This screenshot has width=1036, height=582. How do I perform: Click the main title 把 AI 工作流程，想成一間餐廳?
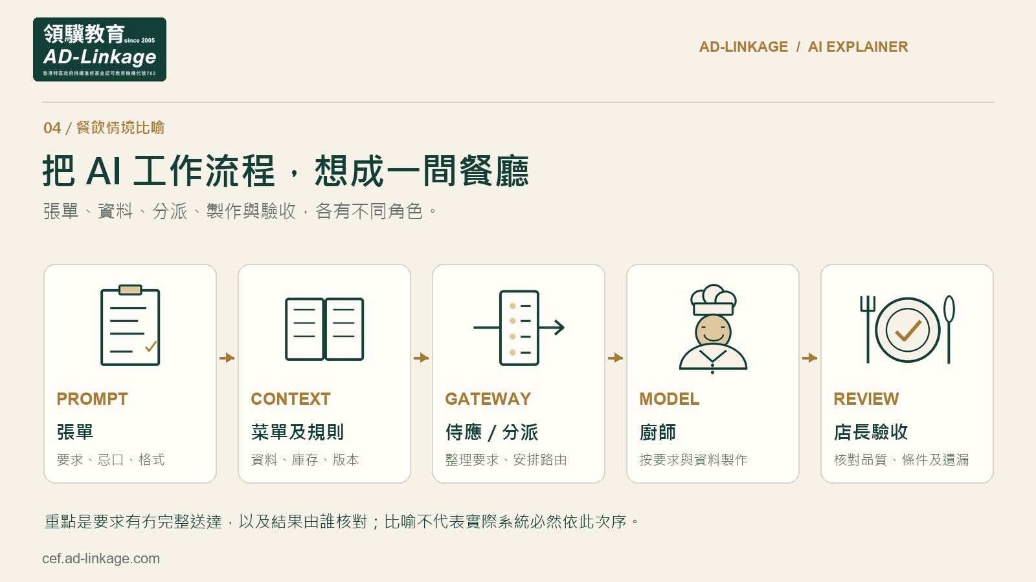[286, 171]
